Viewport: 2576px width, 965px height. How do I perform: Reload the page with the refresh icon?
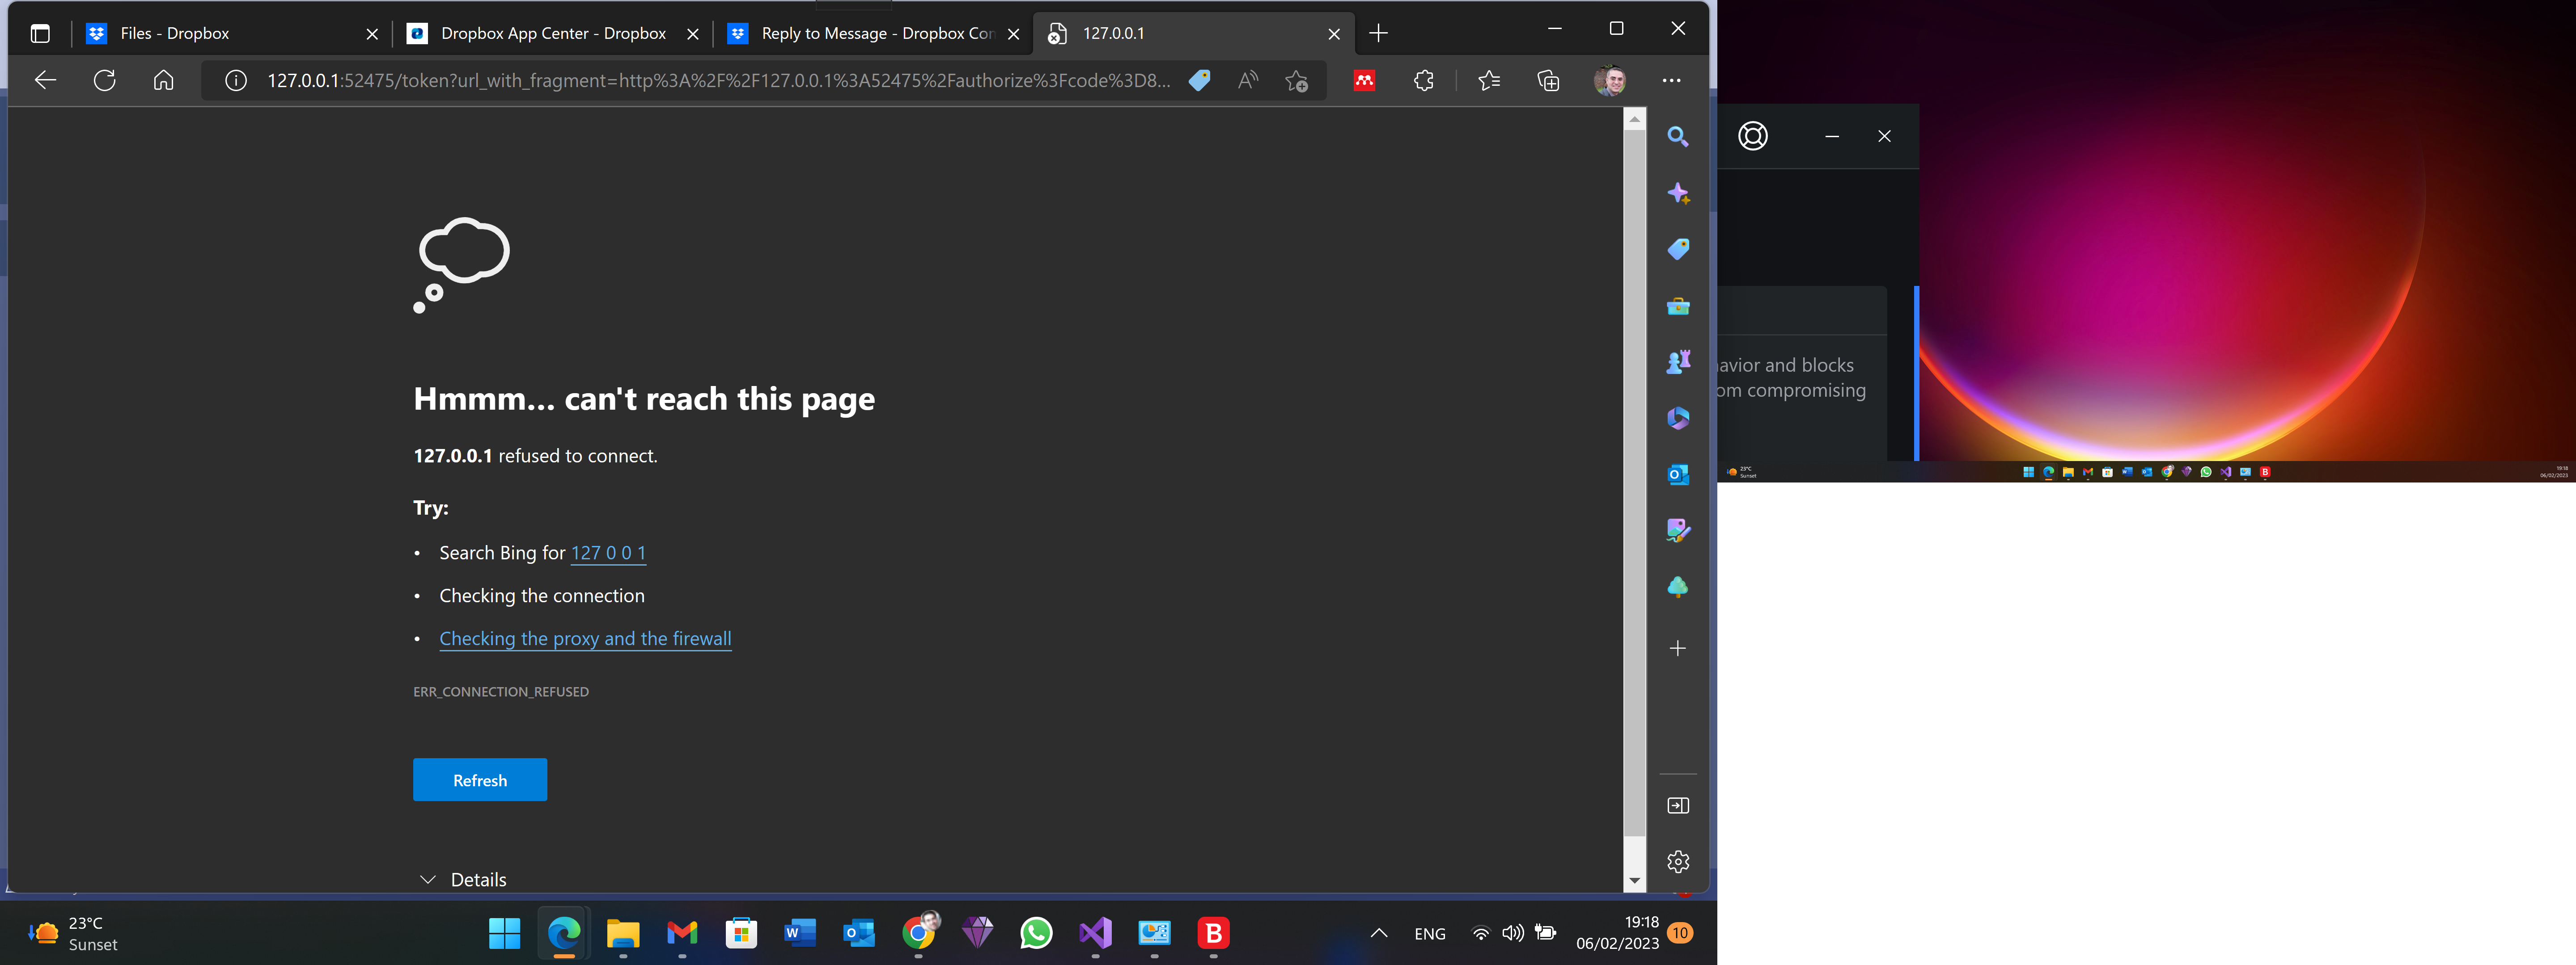pyautogui.click(x=104, y=80)
